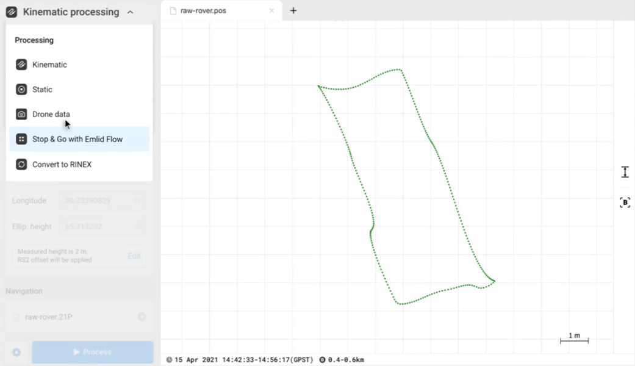Click the Ellip. height input field

click(102, 226)
